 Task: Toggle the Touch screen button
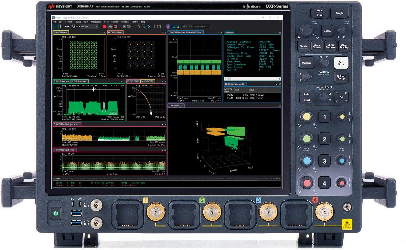pos(303,46)
